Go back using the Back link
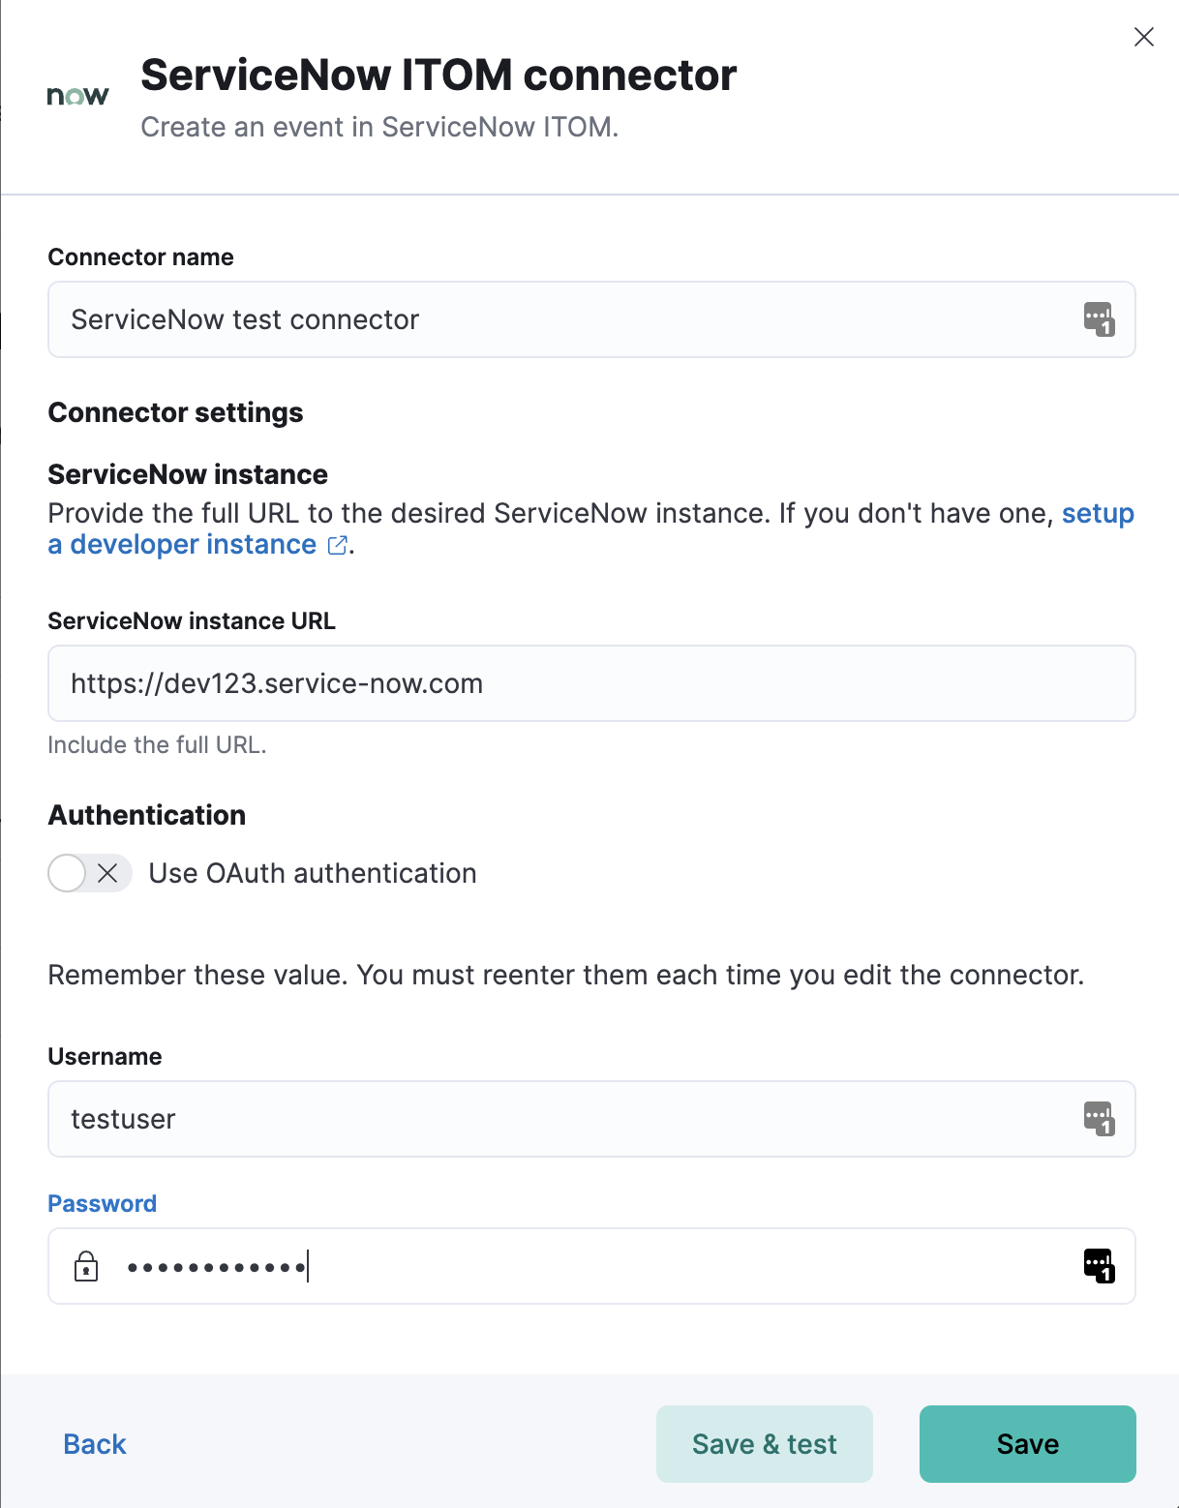Viewport: 1179px width, 1508px height. coord(93,1443)
